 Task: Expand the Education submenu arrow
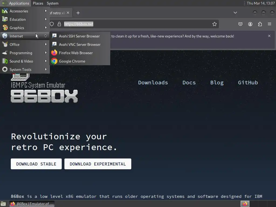(x=46, y=19)
